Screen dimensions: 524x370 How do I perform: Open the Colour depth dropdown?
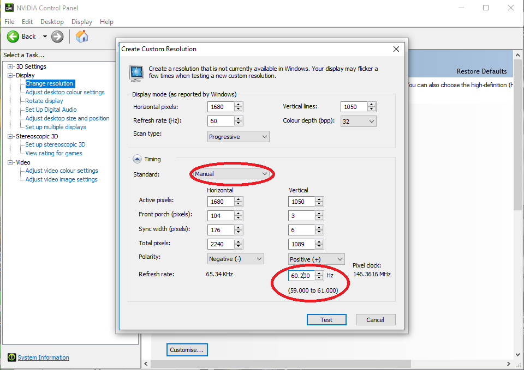coord(358,122)
